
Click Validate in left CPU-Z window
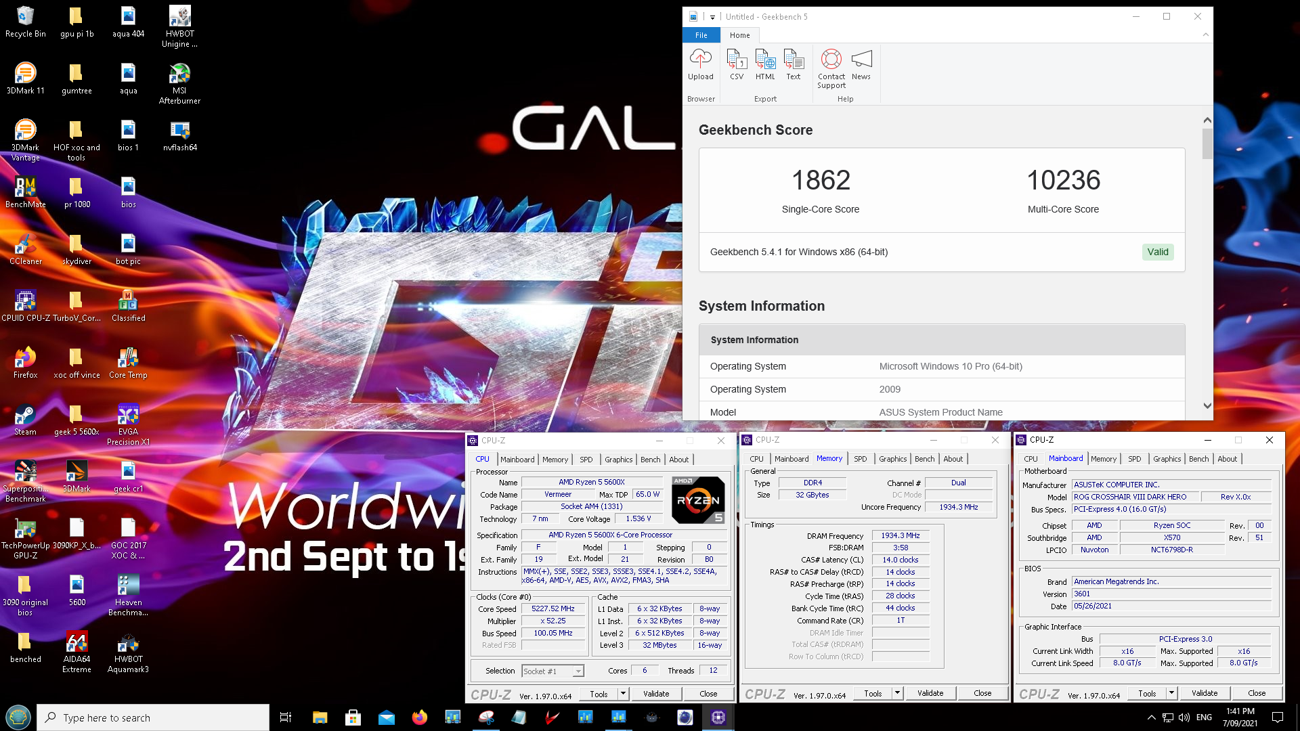pos(655,694)
